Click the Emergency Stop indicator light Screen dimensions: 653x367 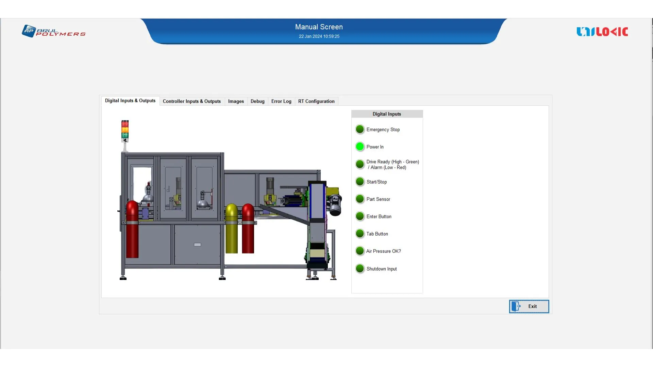[x=360, y=129]
